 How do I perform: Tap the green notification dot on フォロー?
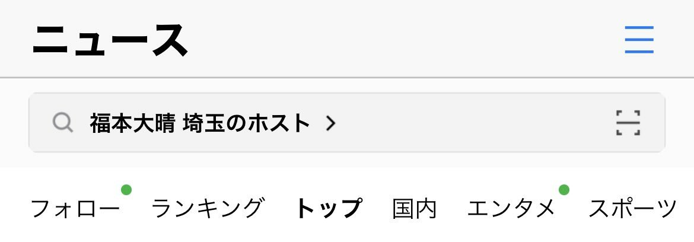(126, 190)
